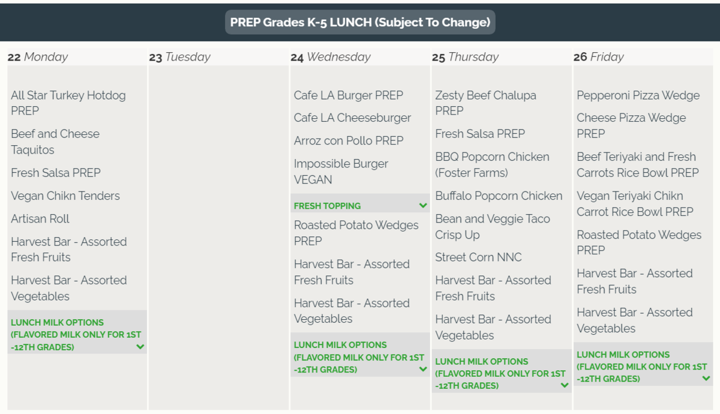Click the PREP Grades K-5 LUNCH header
Screen dimensions: 720x414
coord(360,23)
